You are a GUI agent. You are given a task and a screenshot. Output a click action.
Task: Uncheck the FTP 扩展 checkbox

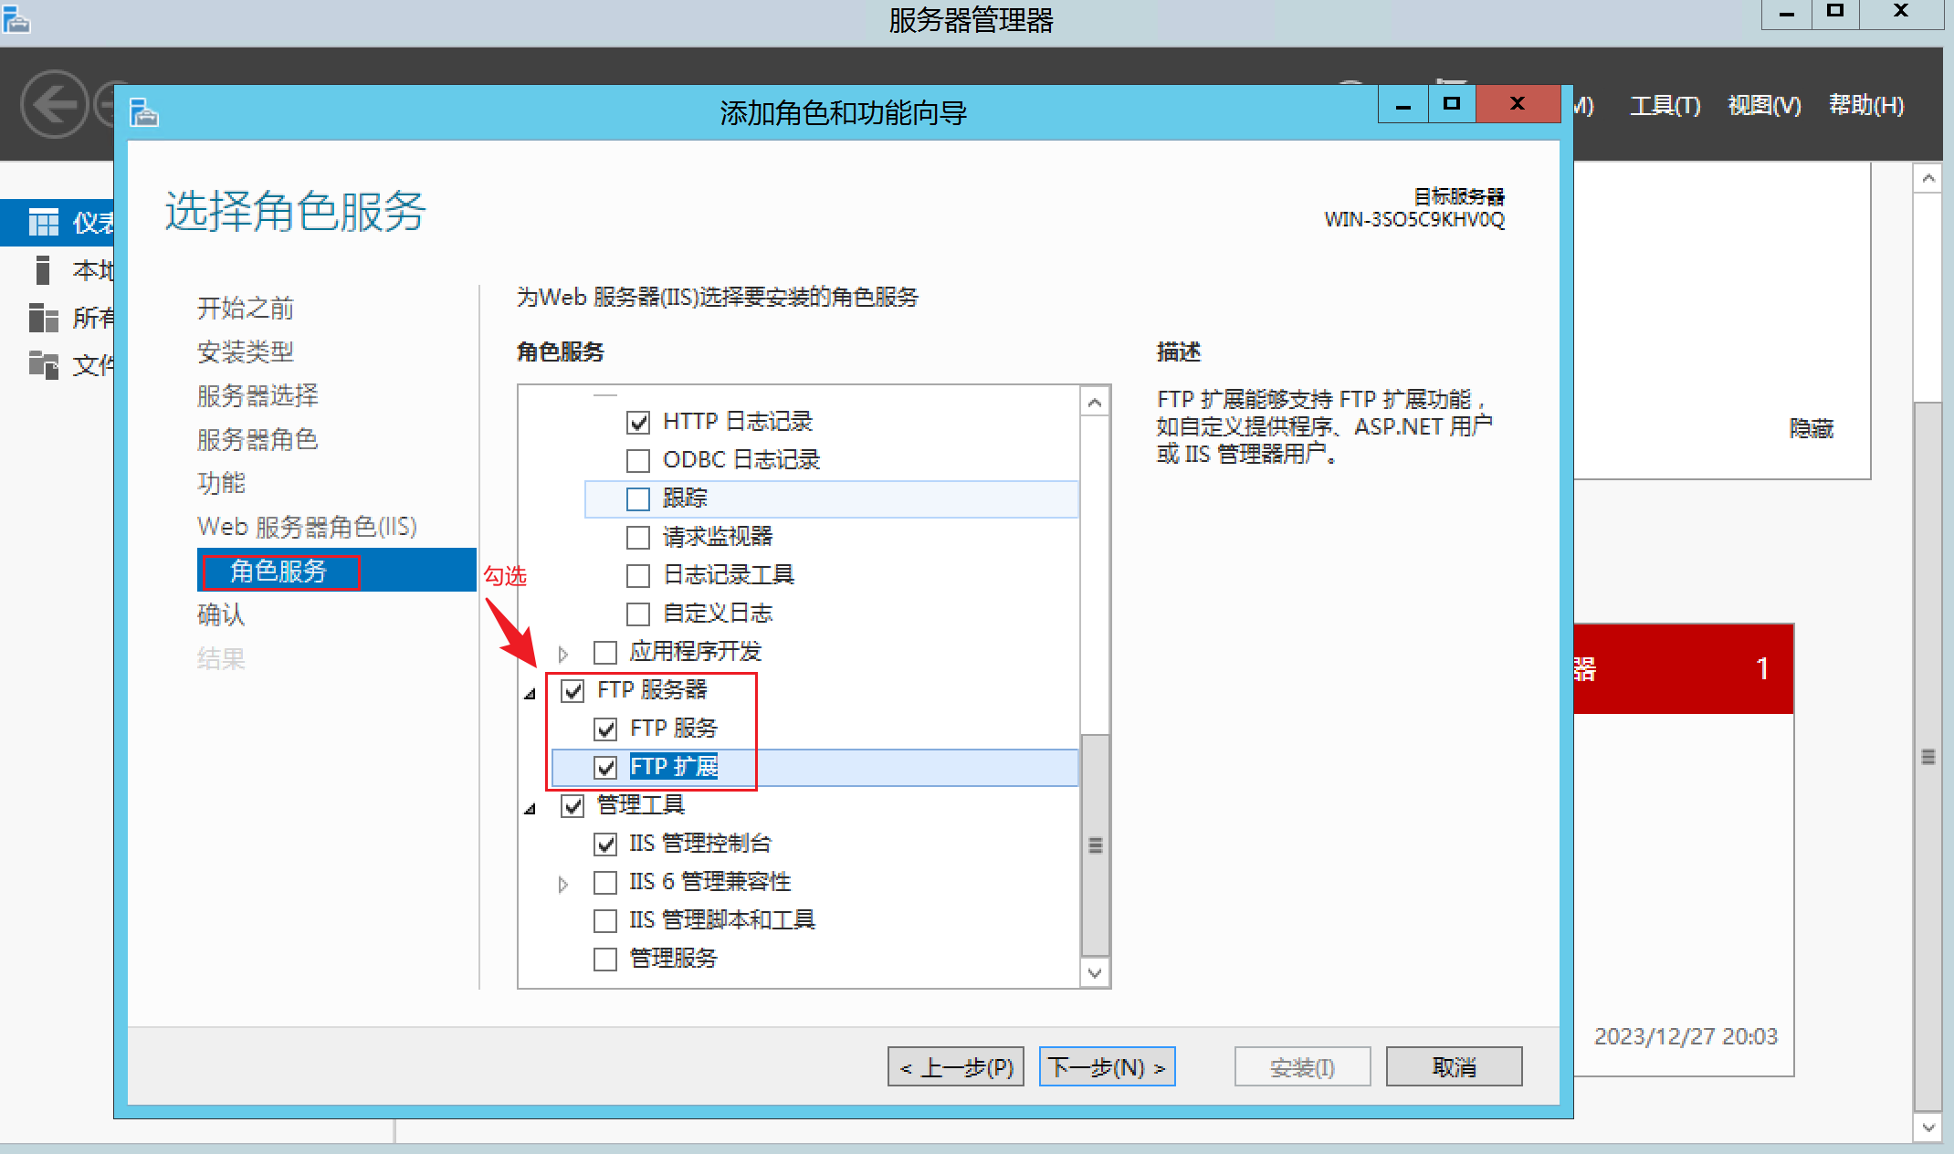click(x=605, y=767)
